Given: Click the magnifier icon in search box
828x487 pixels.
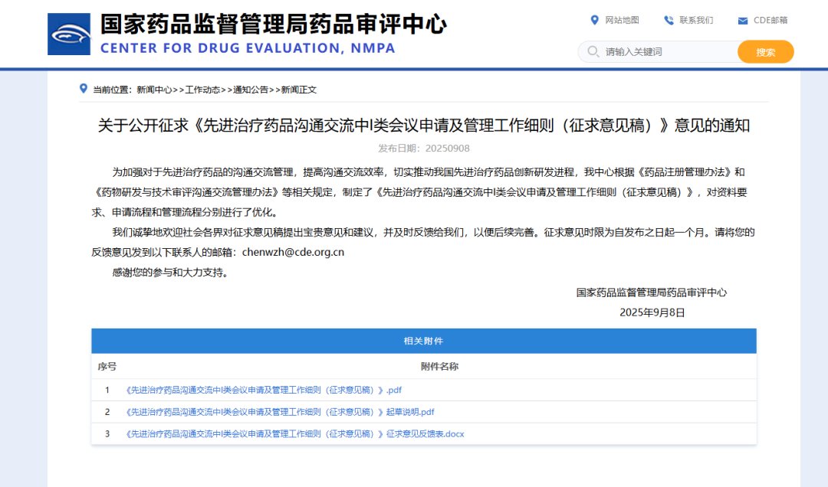Looking at the screenshot, I should point(593,51).
